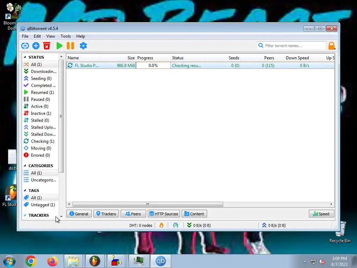Open FL Studio from the taskbar
357x268 pixels.
coord(95,261)
